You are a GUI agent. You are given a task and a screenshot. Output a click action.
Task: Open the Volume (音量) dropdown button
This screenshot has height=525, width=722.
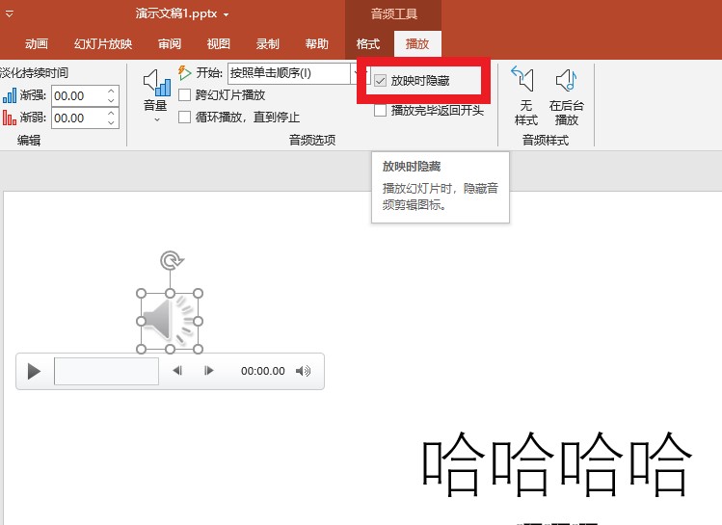(155, 95)
